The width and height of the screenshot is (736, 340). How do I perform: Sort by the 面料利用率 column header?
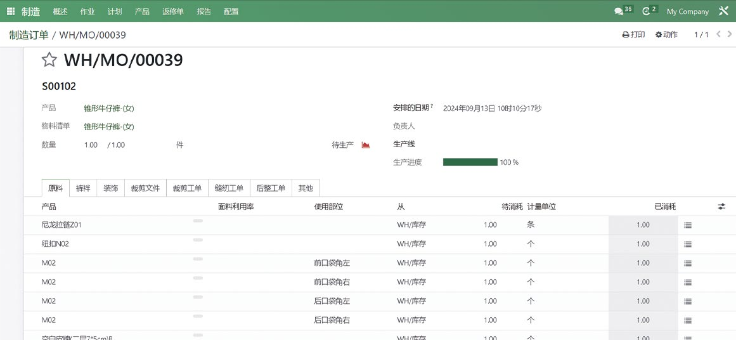point(236,207)
